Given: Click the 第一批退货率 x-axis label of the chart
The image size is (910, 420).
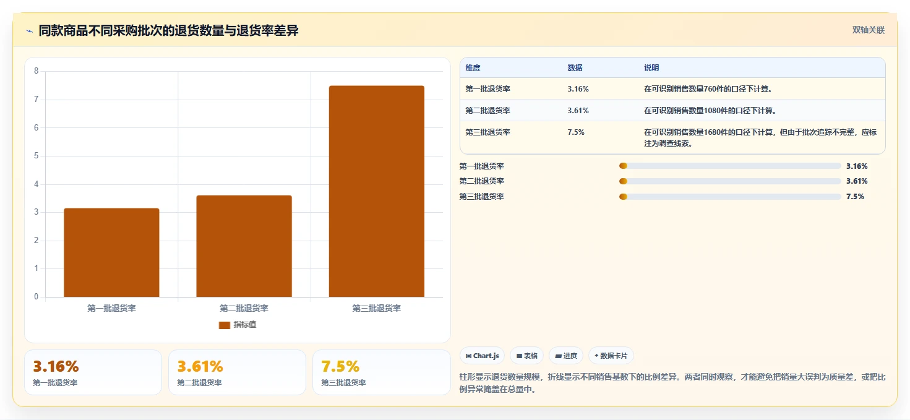Looking at the screenshot, I should (111, 308).
